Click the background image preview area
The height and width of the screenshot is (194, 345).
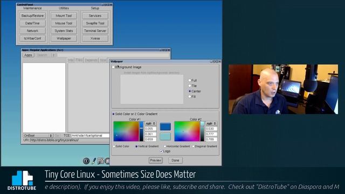tap(151, 89)
